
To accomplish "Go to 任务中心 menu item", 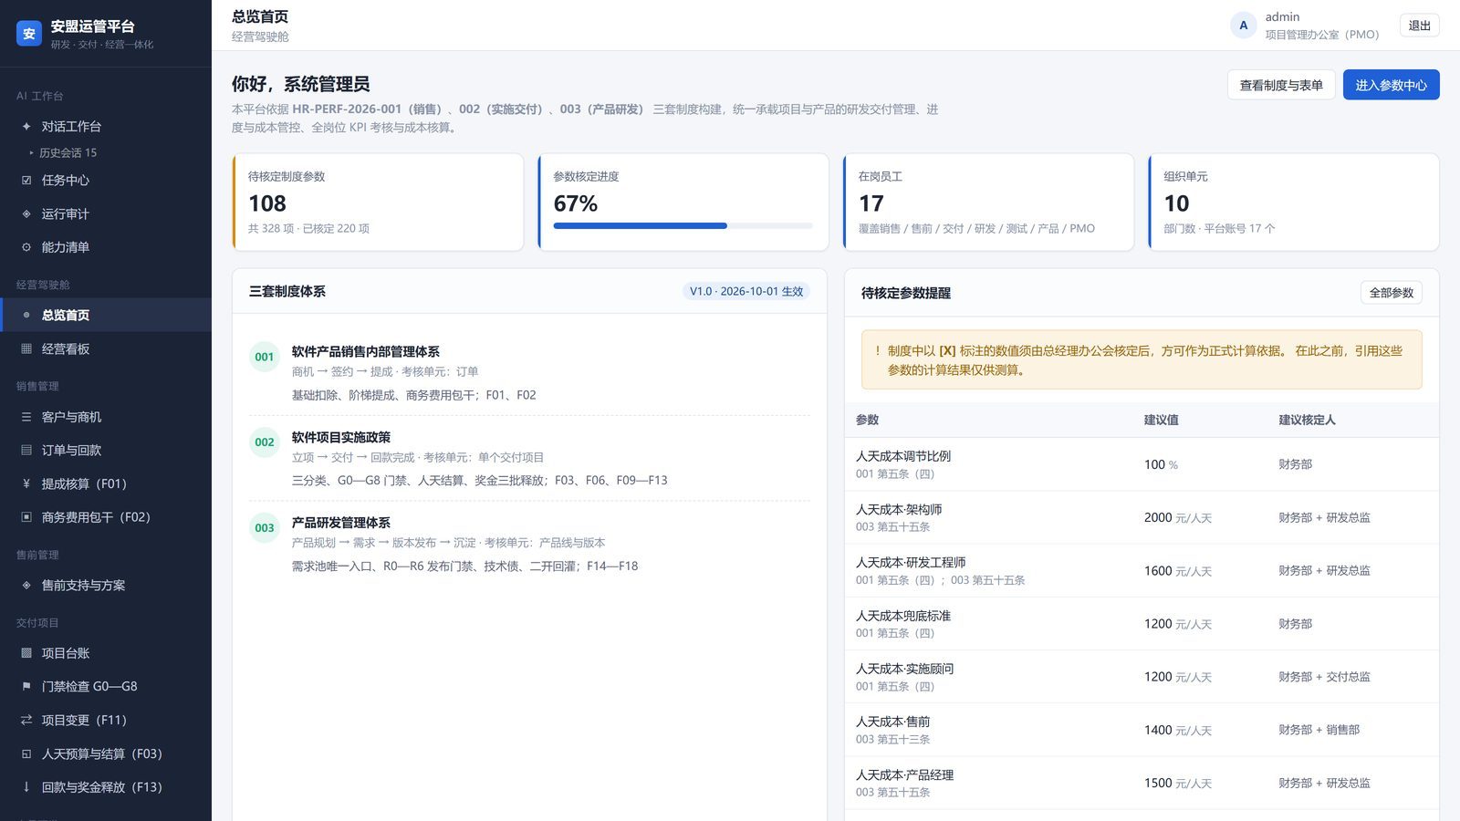I will (106, 181).
